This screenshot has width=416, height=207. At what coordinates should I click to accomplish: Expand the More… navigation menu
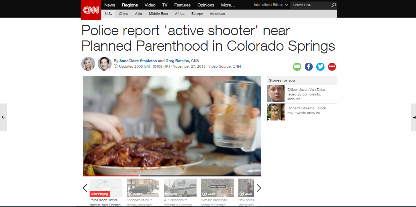pyautogui.click(x=228, y=5)
